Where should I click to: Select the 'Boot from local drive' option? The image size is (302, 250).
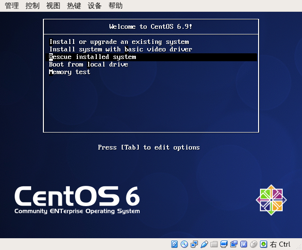tap(89, 65)
